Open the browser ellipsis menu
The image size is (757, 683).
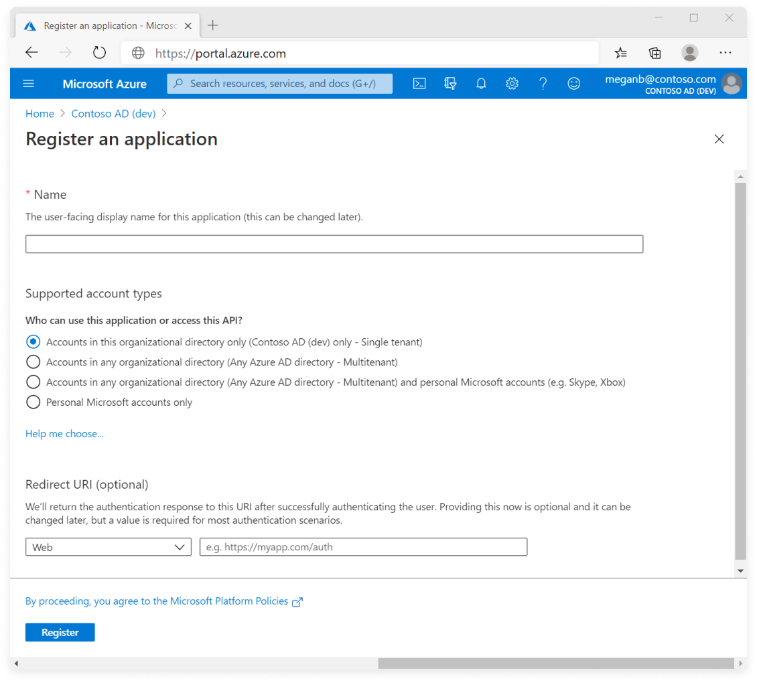pos(725,53)
